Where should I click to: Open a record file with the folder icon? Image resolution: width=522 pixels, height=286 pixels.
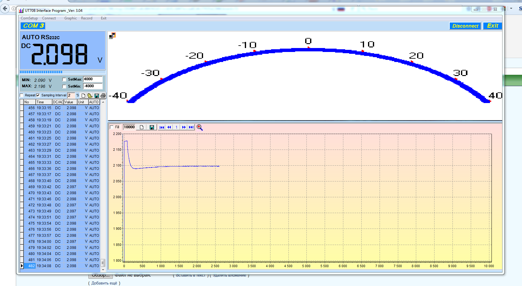[x=90, y=95]
